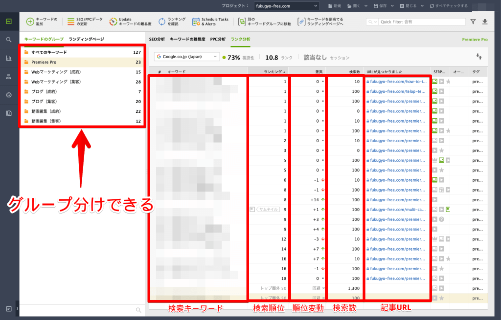
Task: Open Schedule Tasks & Alerts
Action: tap(210, 21)
